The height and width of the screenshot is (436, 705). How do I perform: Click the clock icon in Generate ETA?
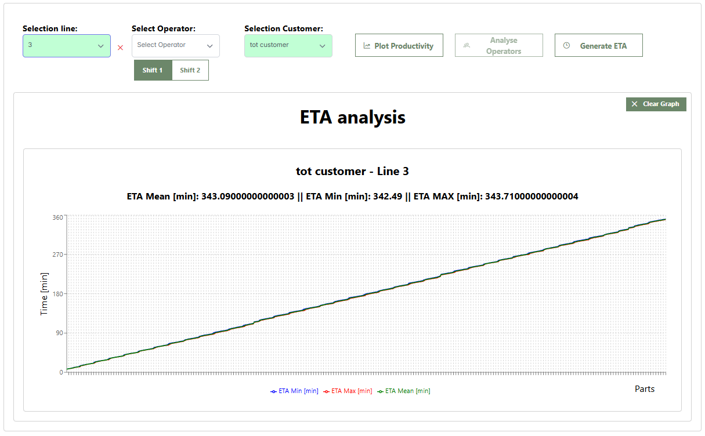point(567,46)
